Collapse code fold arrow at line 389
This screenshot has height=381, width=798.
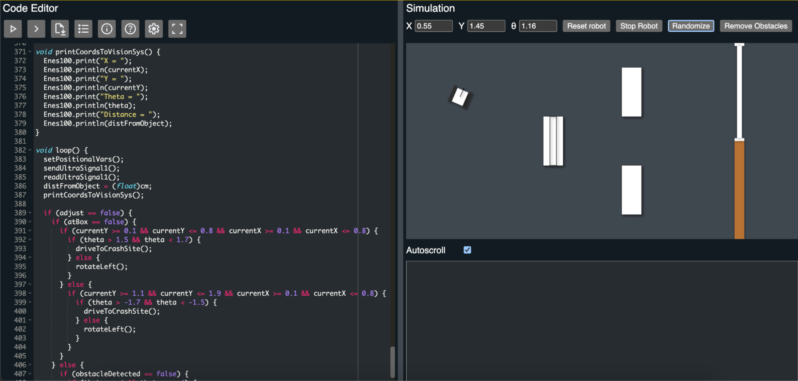click(30, 213)
